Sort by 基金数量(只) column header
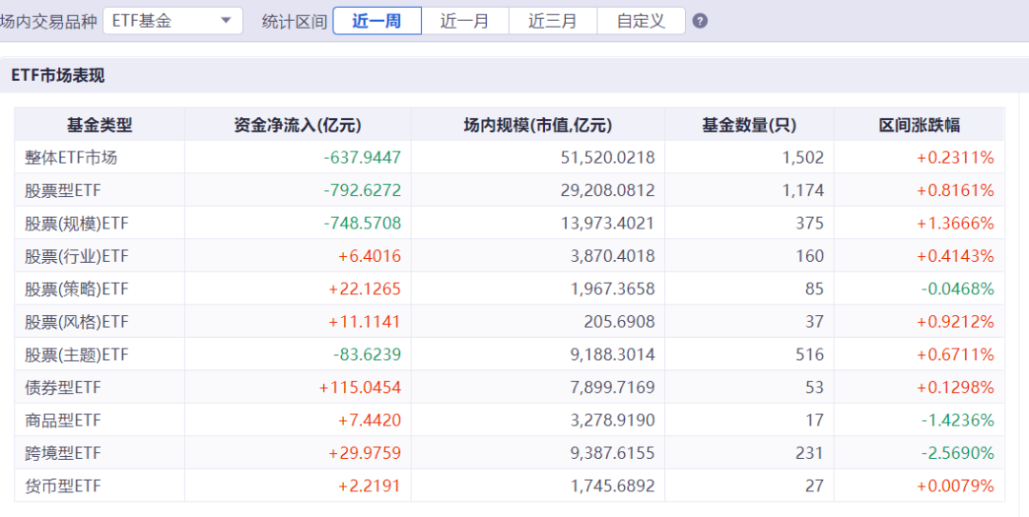Viewport: 1029px width, 517px height. click(x=750, y=125)
